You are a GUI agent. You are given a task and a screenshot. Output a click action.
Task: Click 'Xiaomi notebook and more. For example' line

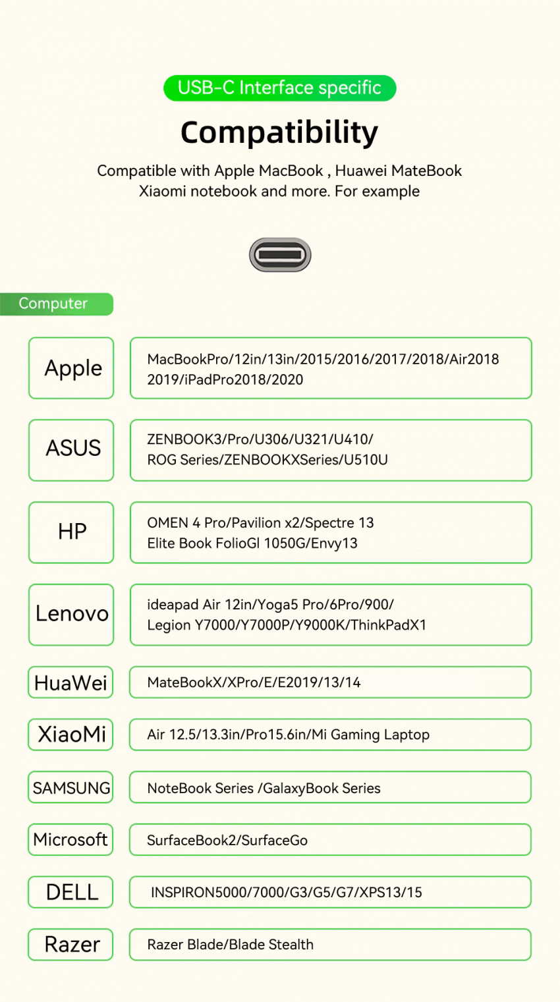click(x=279, y=191)
